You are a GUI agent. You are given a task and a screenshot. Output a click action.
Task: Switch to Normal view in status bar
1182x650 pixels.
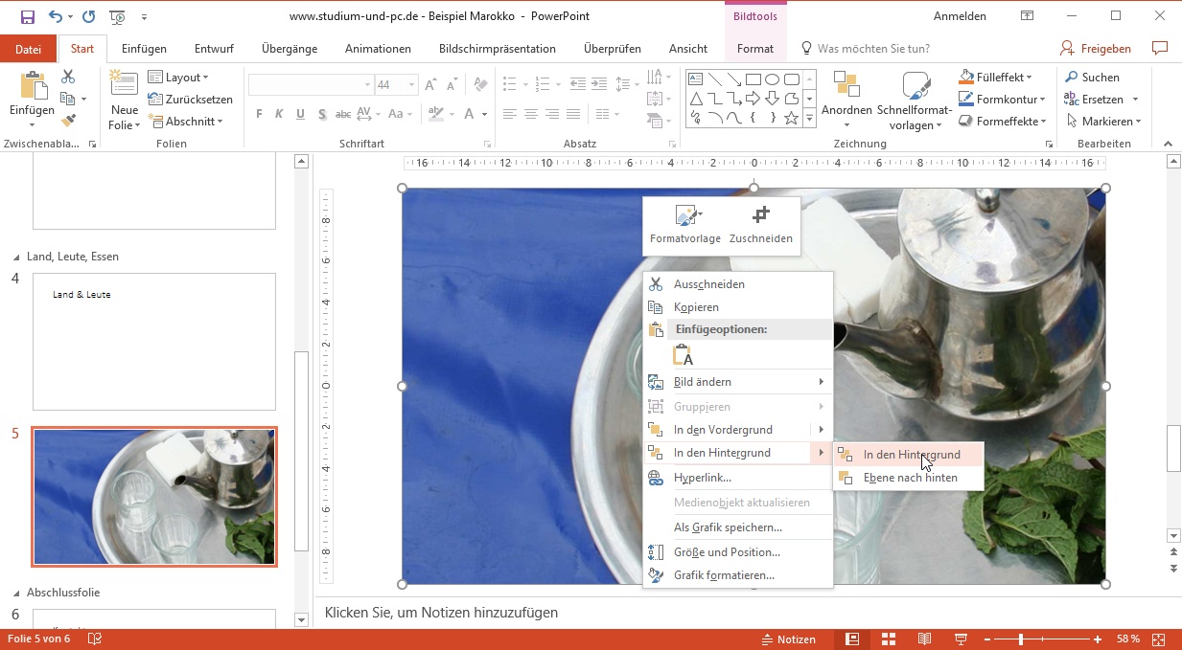(852, 639)
